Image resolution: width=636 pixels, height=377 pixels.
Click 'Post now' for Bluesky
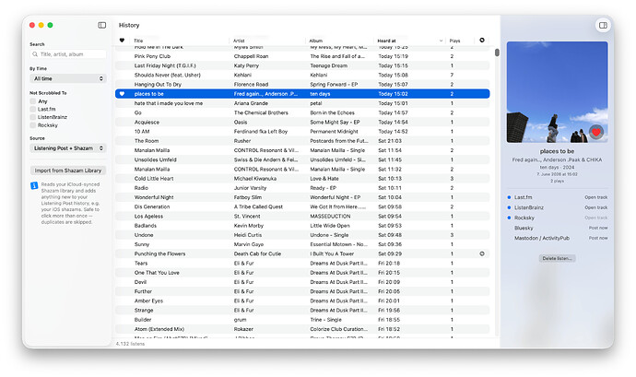pyautogui.click(x=598, y=228)
